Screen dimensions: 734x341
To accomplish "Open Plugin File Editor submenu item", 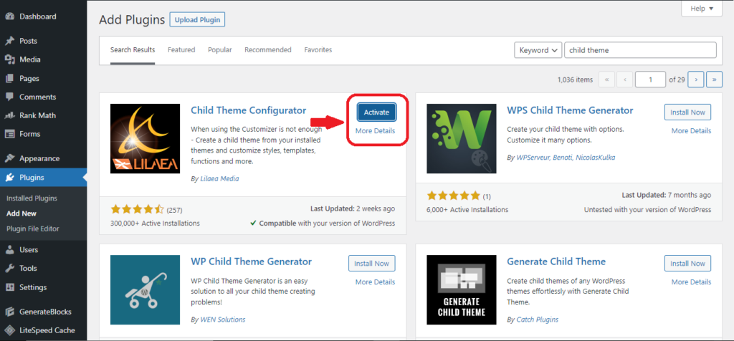I will click(x=33, y=229).
